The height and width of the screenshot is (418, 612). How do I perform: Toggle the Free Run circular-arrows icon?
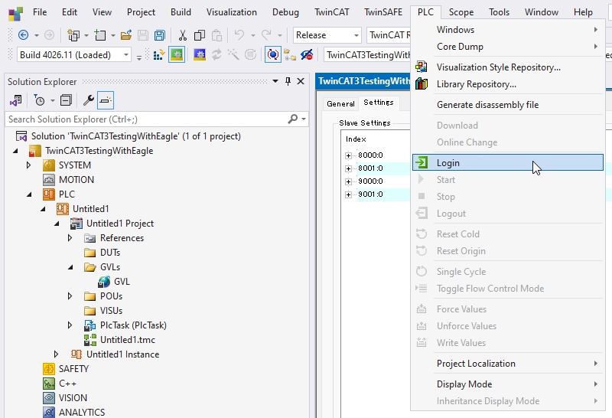point(273,54)
